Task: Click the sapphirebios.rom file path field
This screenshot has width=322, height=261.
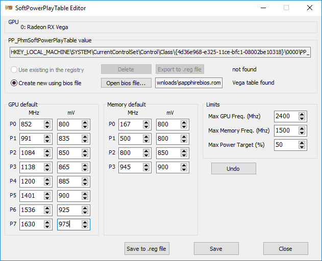Action: point(189,83)
